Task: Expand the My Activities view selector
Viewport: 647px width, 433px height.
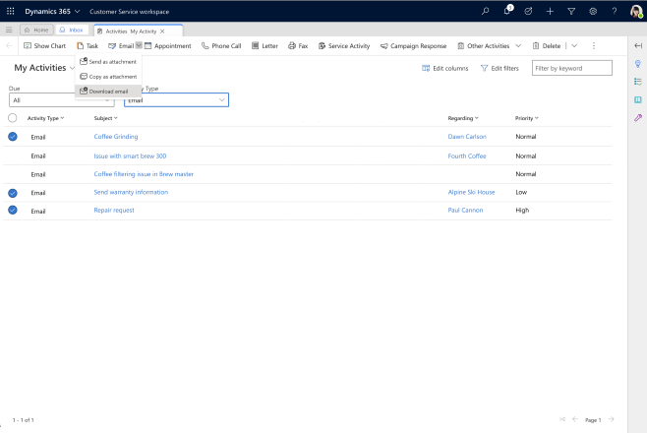Action: [x=73, y=68]
